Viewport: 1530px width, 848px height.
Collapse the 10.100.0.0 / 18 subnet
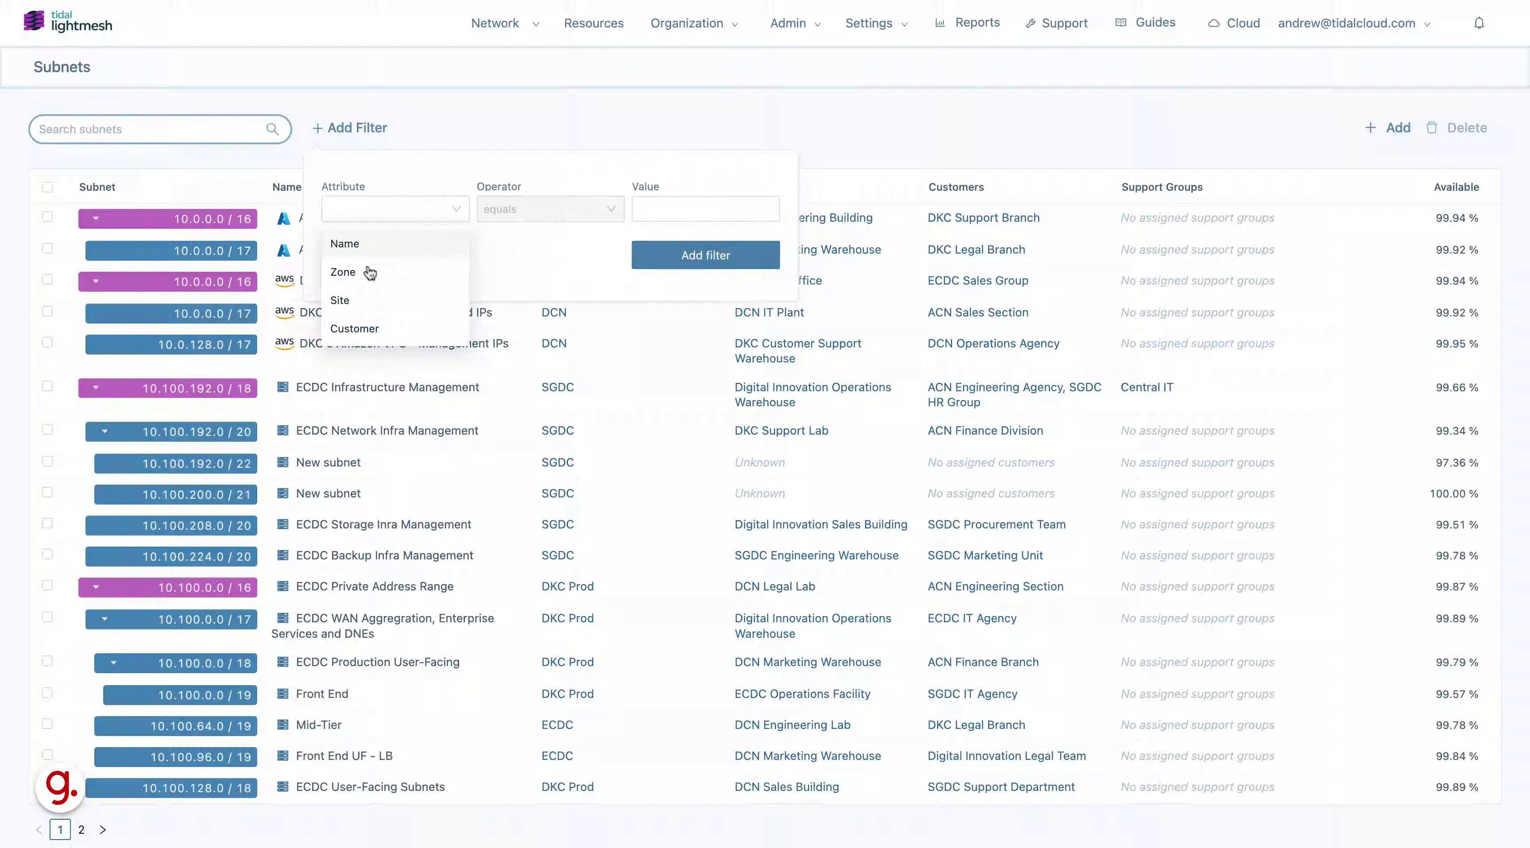point(113,663)
